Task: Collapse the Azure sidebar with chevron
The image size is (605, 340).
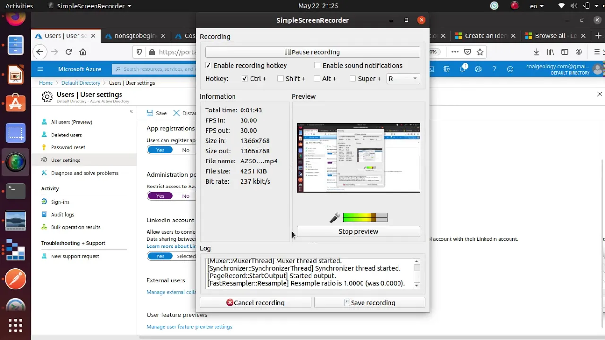Action: (x=131, y=111)
